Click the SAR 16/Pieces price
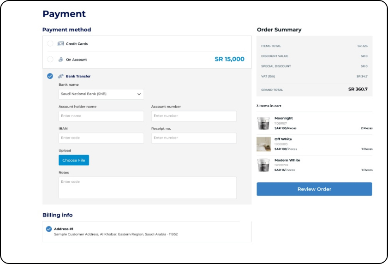This screenshot has width=388, height=264. 285,170
